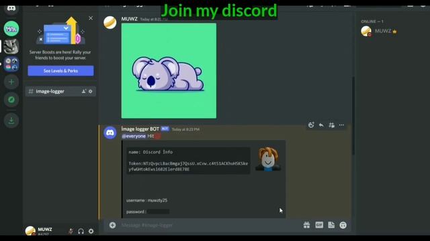Open Discord home direct messages icon
Viewport: 430px width, 241px height.
point(11,8)
